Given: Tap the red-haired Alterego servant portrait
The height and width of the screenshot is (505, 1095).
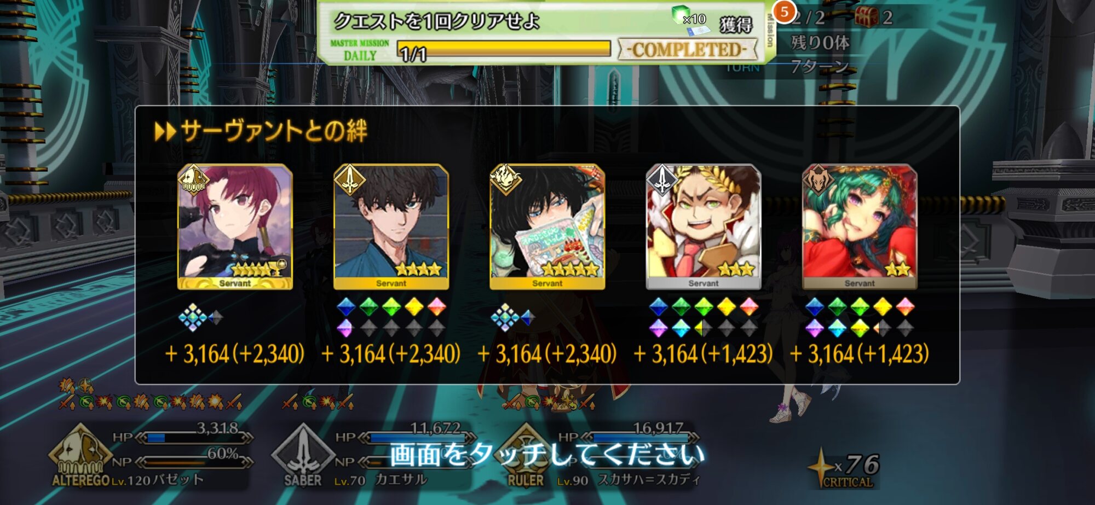Looking at the screenshot, I should click(235, 227).
